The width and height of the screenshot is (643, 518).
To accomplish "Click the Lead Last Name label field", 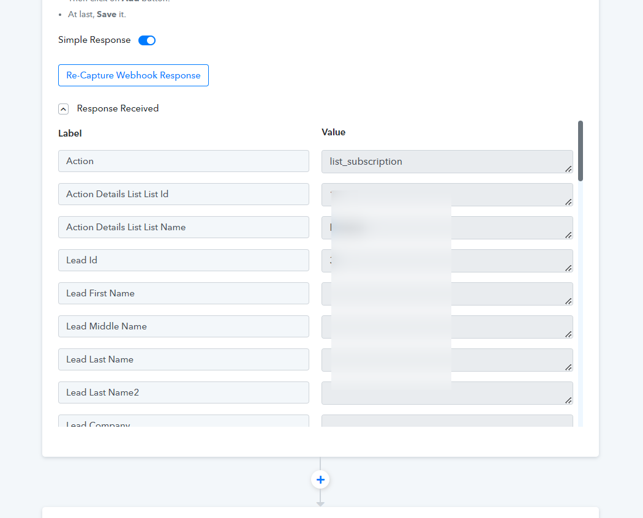I will [x=184, y=359].
